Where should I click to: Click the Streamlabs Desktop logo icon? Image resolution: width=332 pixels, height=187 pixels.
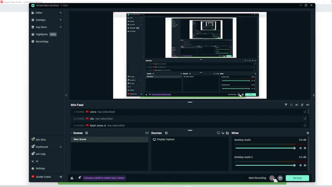(x=33, y=6)
